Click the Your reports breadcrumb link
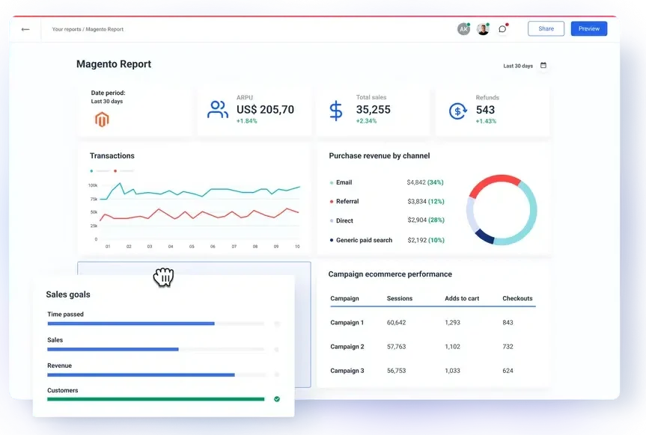 (x=67, y=29)
